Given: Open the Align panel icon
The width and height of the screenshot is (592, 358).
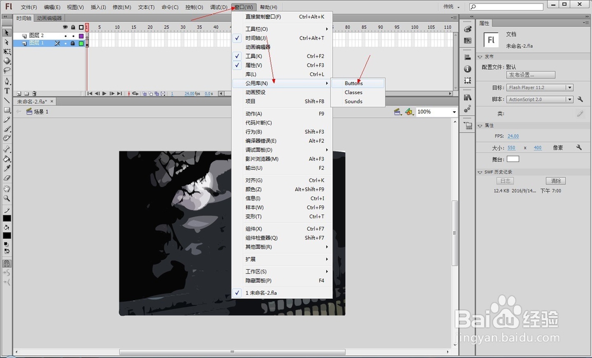Looking at the screenshot, I should (468, 57).
